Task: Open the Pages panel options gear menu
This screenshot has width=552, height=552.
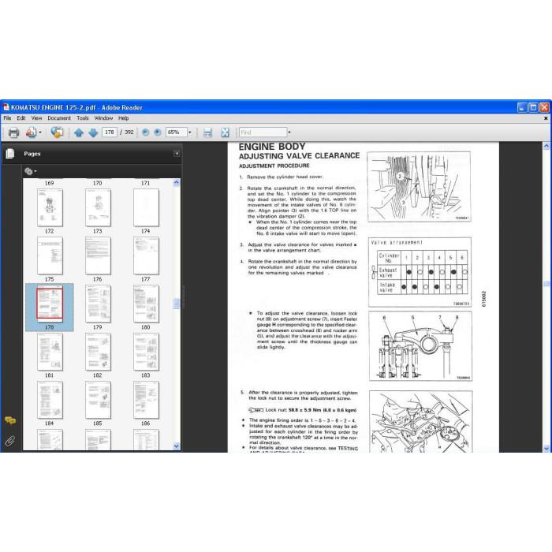Action: pos(30,171)
